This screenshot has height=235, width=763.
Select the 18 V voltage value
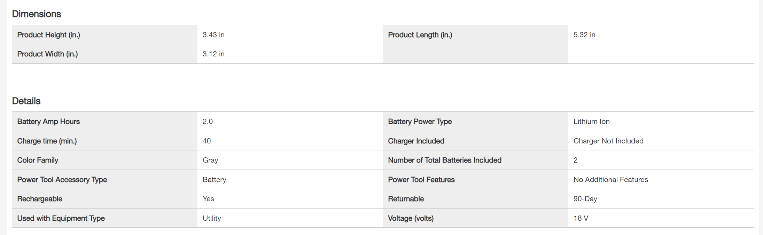click(581, 218)
